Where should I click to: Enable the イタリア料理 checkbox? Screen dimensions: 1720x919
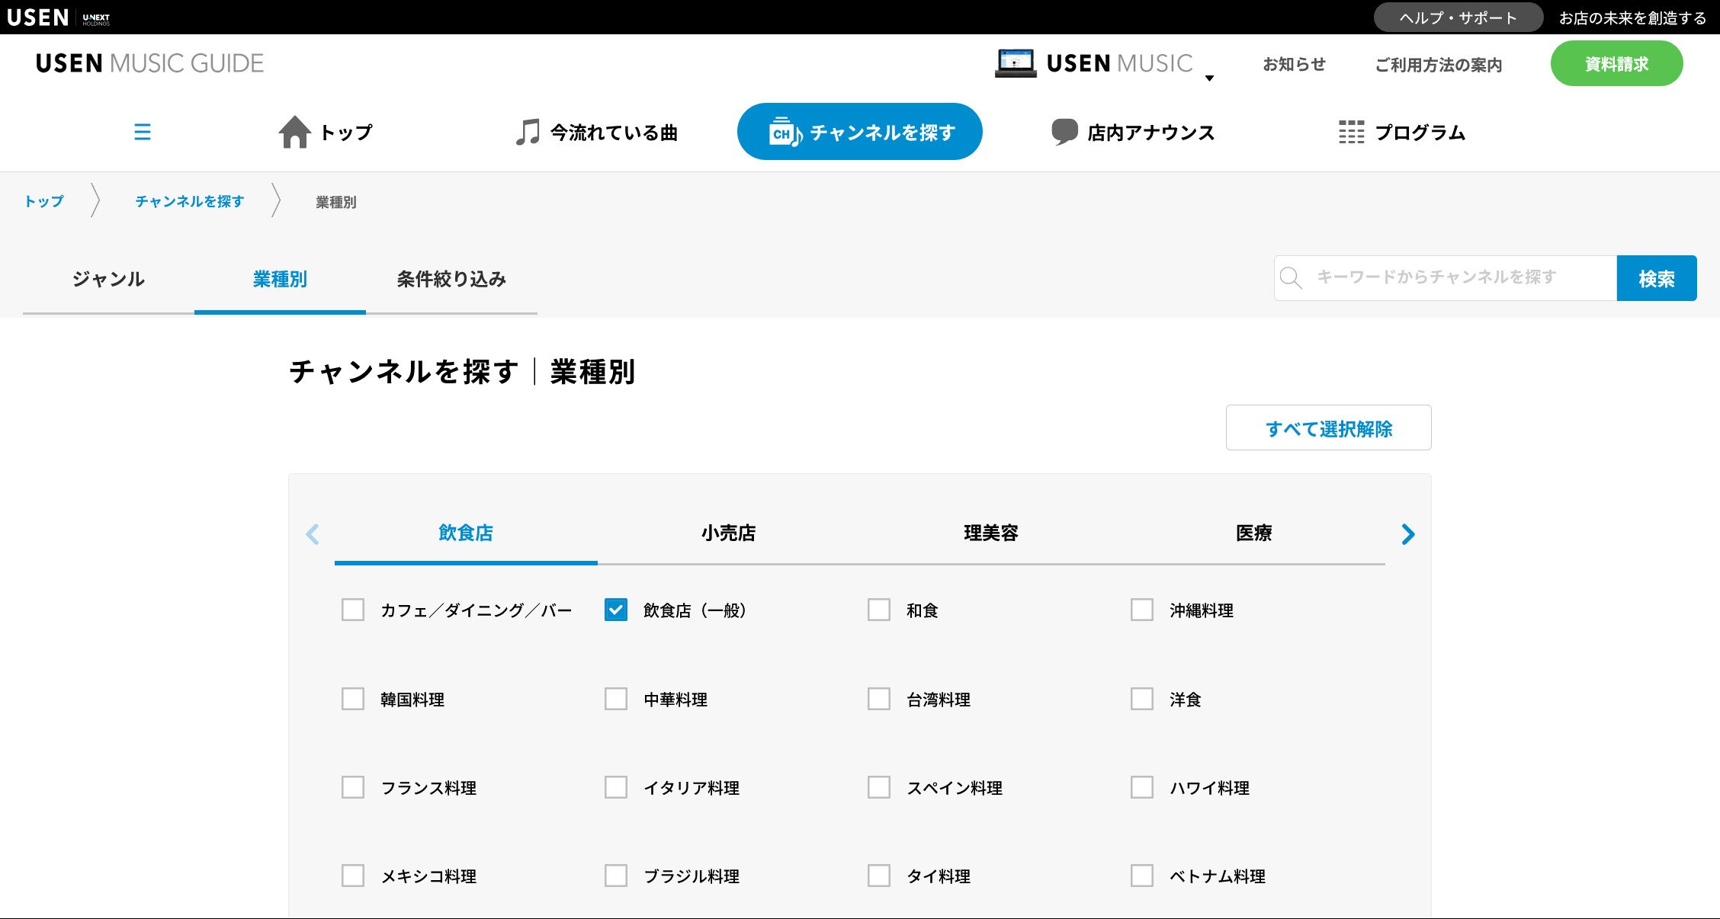point(616,787)
